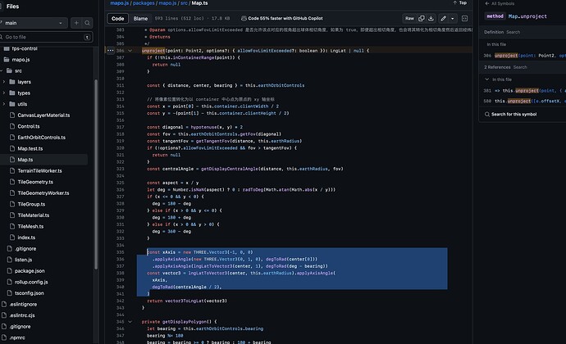
Task: Open TileMesh.ts file
Action: pyautogui.click(x=30, y=226)
